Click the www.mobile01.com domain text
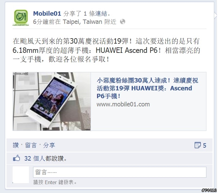Viewport: 218px width, 193px height. point(123,104)
